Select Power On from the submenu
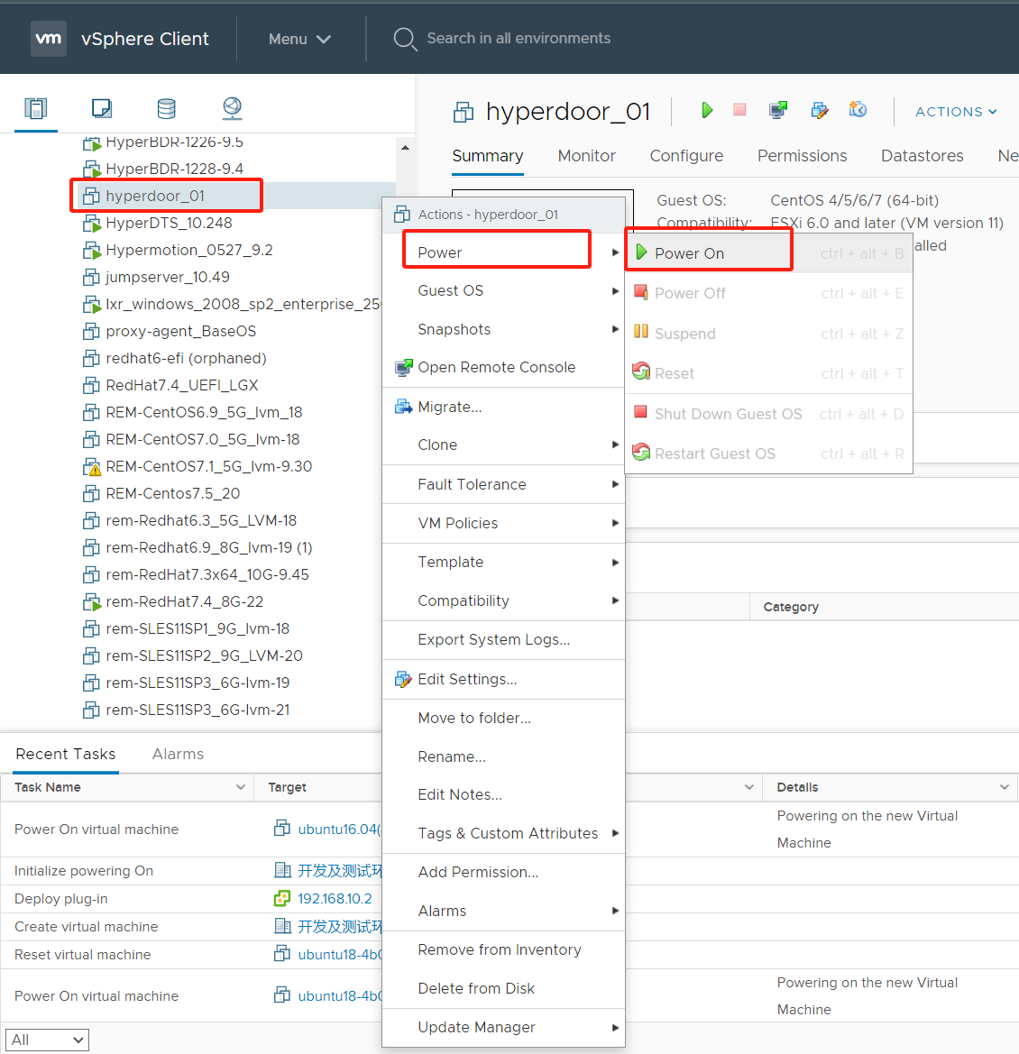The height and width of the screenshot is (1054, 1019). tap(768, 253)
